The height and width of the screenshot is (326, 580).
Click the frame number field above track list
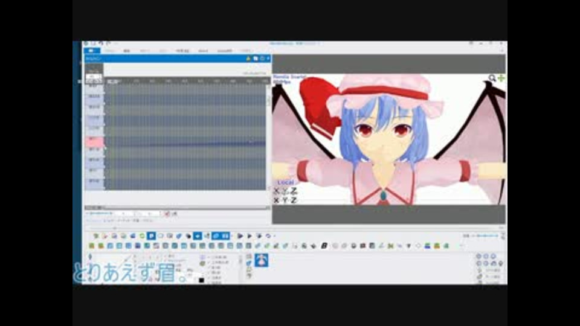coord(94,77)
